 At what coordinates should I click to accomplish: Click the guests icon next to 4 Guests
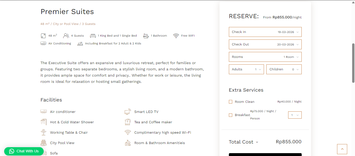pyautogui.click(x=66, y=36)
